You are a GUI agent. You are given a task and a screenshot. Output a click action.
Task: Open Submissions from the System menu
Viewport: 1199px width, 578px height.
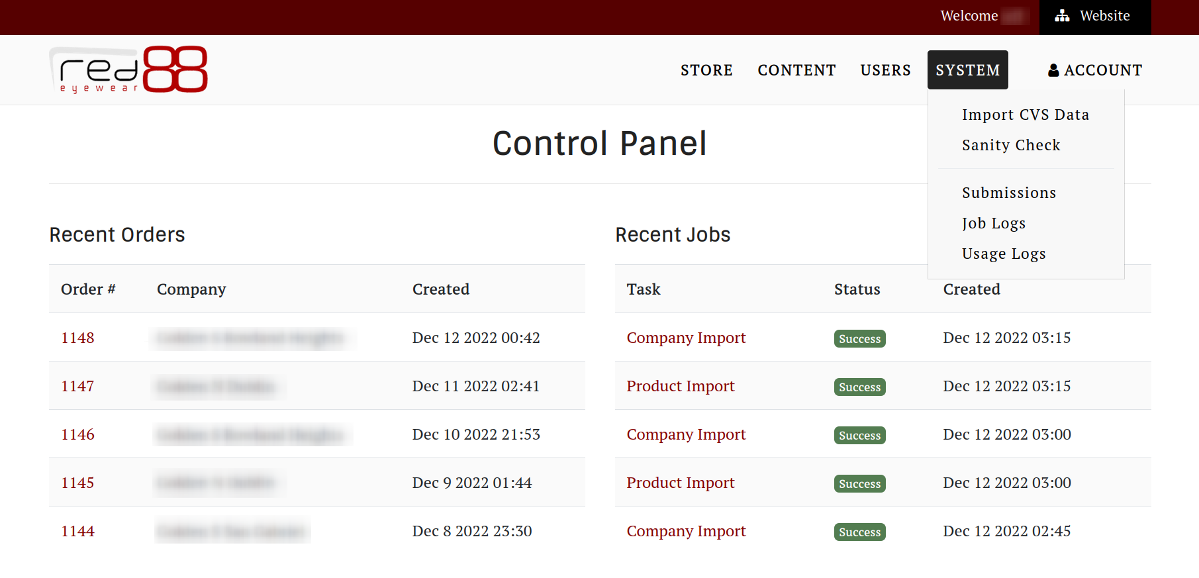1009,193
